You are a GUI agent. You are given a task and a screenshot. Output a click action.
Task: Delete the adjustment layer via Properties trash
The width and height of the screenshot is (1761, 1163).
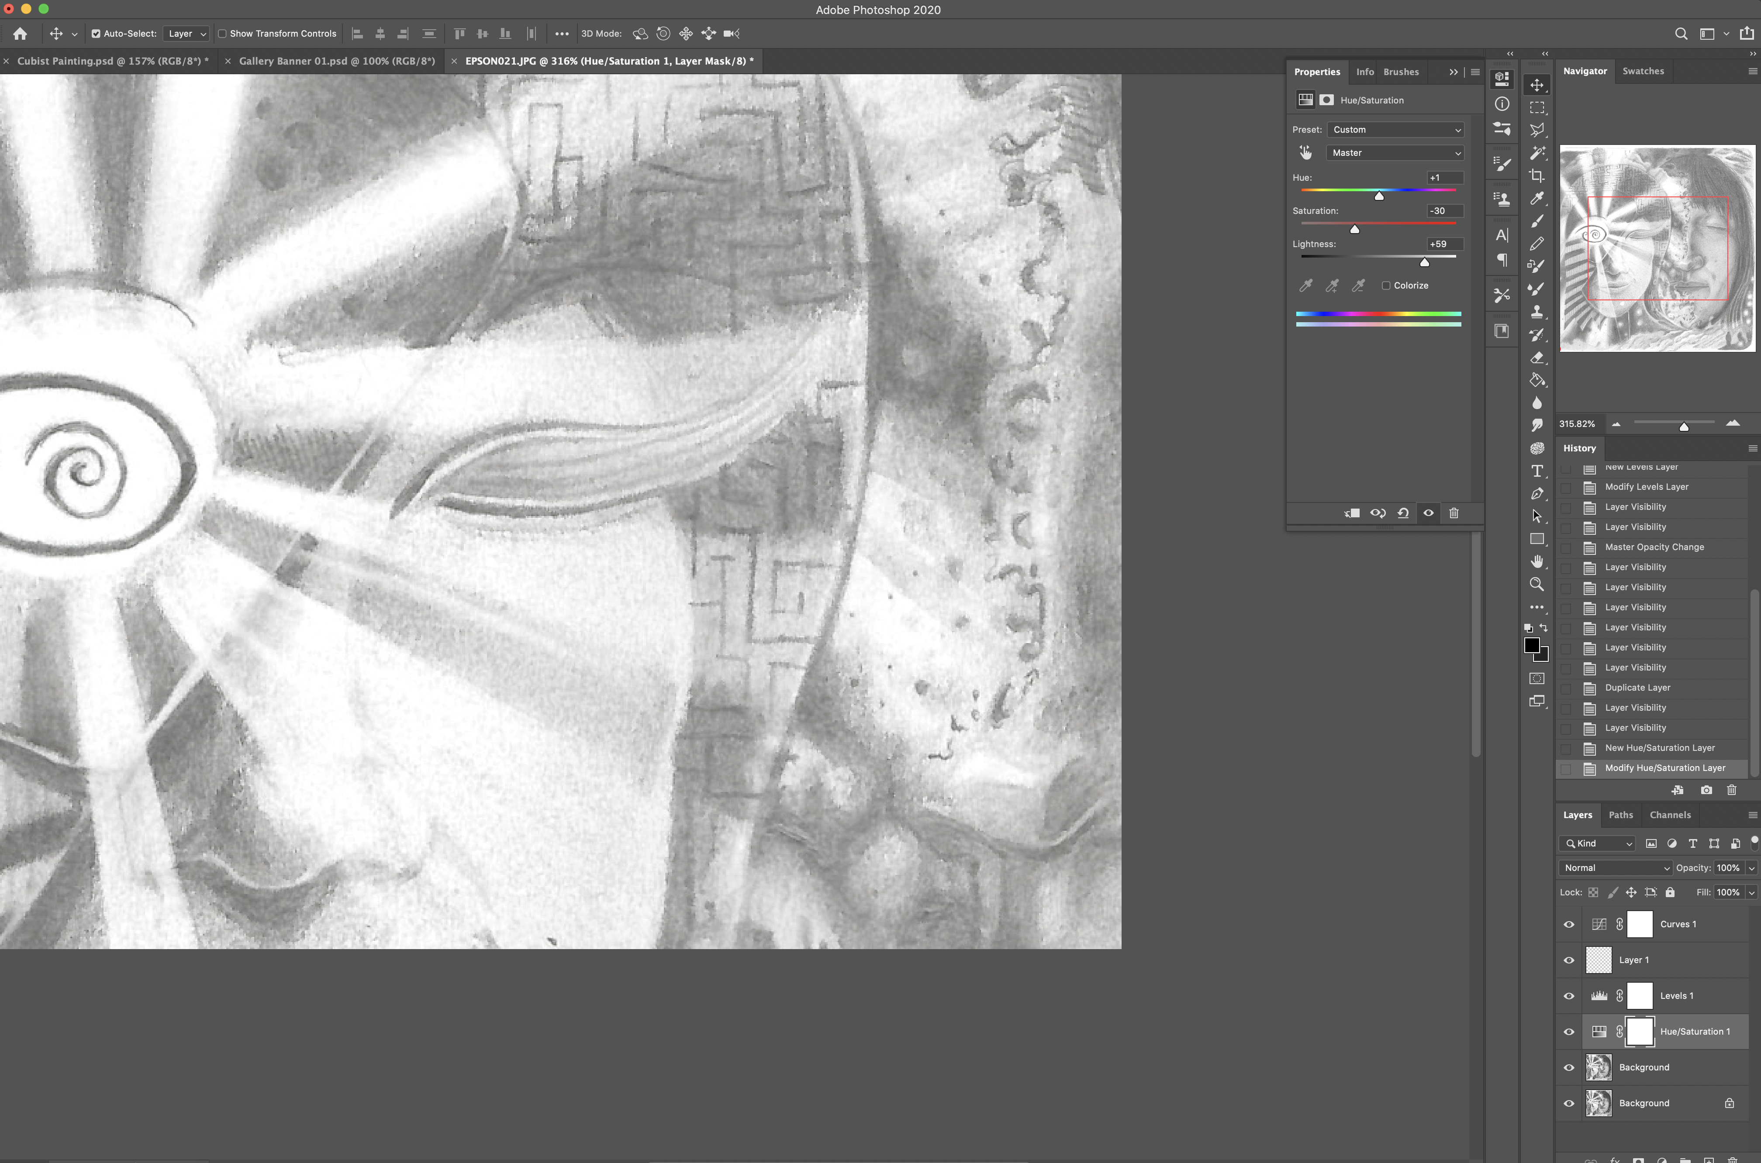[1454, 513]
